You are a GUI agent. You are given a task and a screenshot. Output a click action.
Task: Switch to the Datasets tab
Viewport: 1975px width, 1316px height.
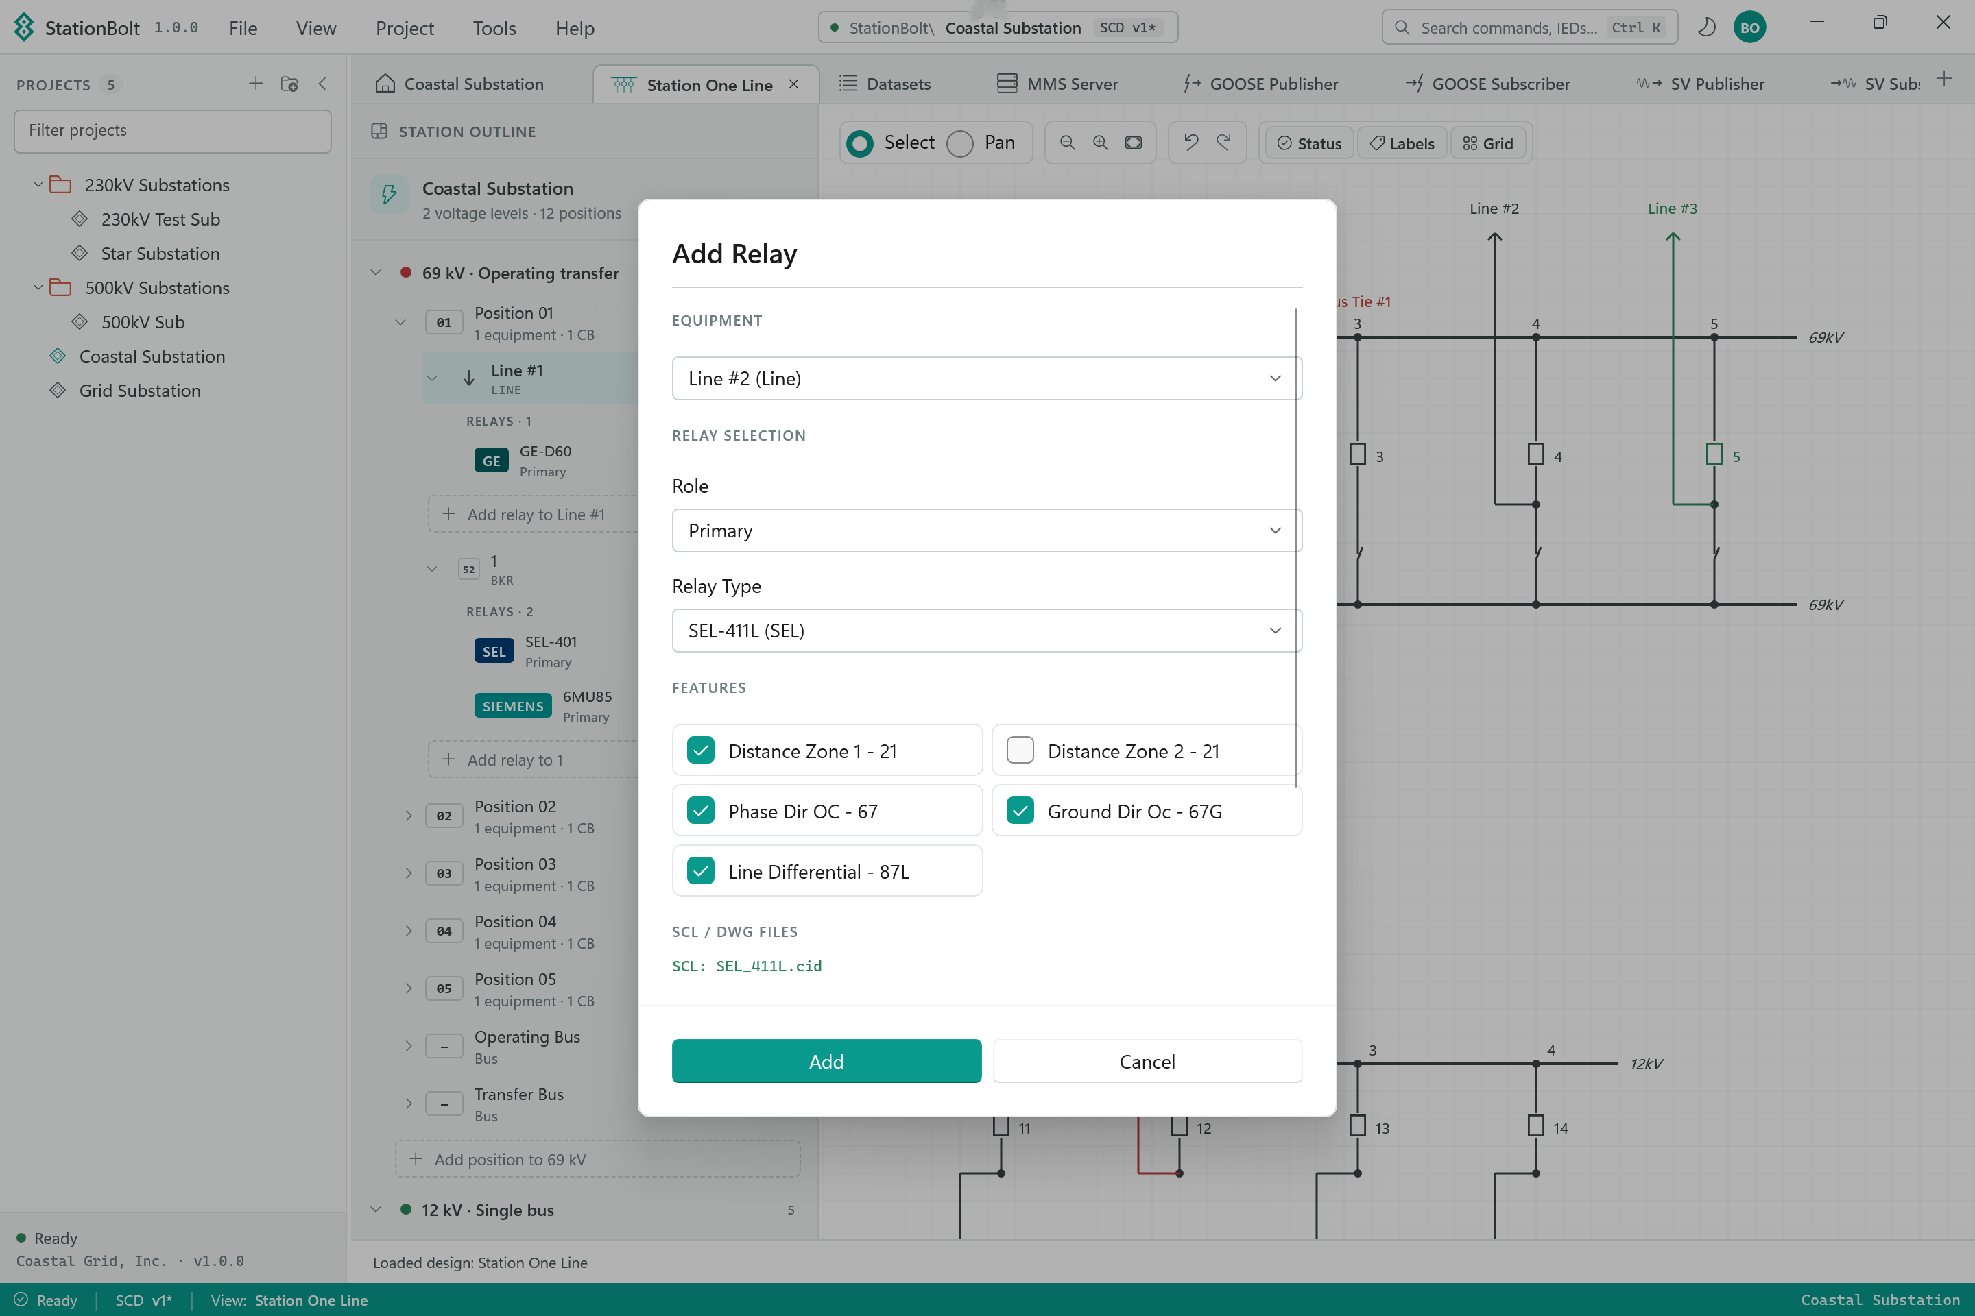(x=886, y=84)
